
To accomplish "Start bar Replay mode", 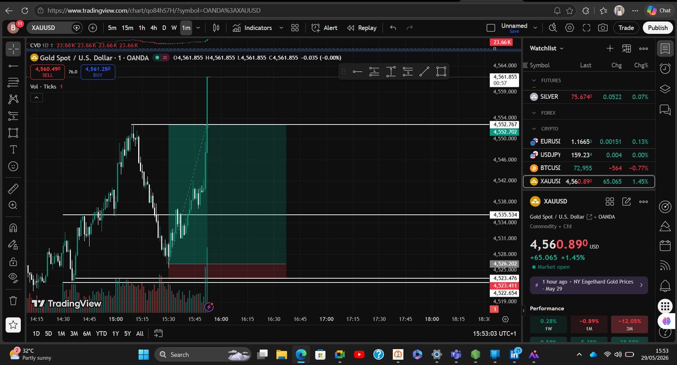I will click(362, 28).
